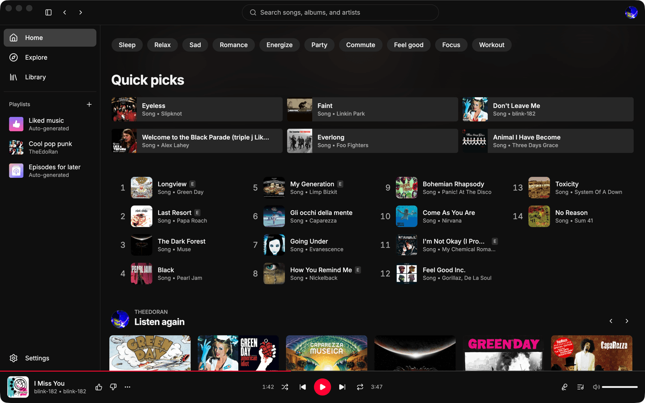
Task: Play Everlong by Foo Fighters
Action: 373,141
